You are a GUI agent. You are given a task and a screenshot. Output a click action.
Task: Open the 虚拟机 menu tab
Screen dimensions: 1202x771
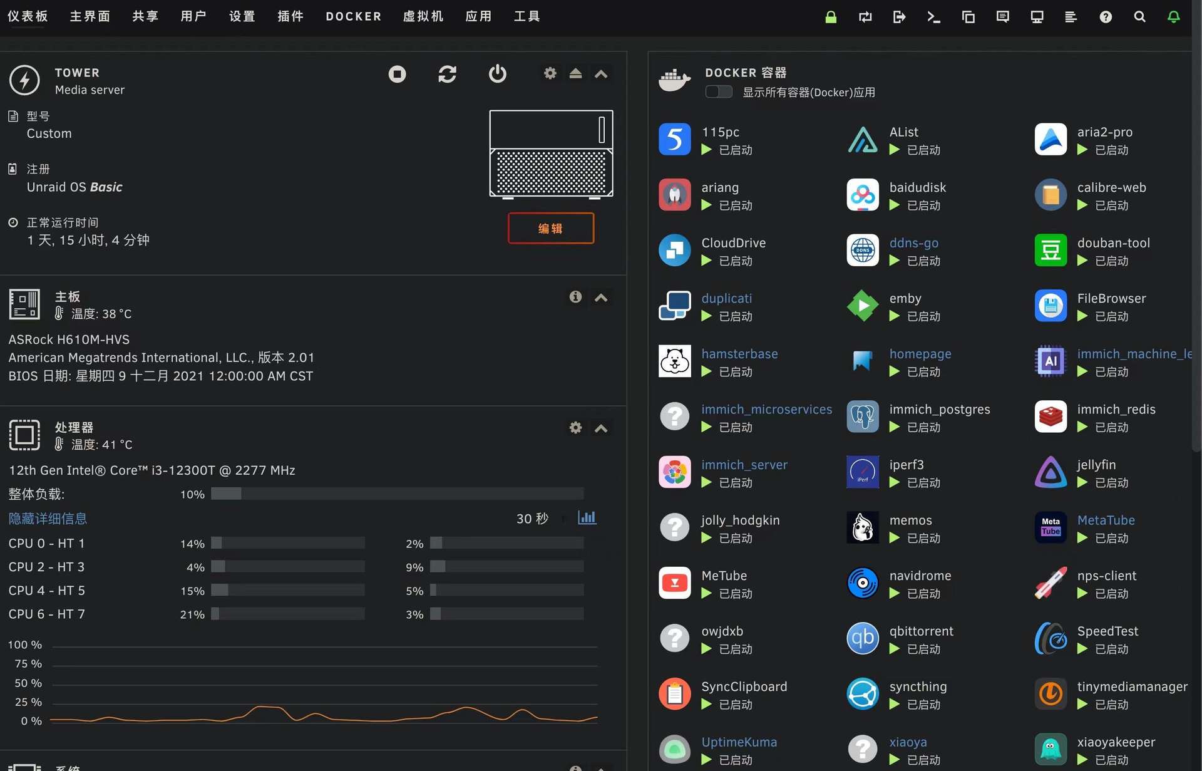[x=423, y=16]
